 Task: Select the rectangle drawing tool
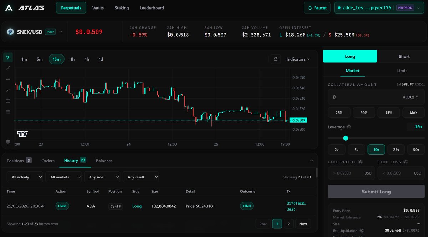click(x=8, y=101)
